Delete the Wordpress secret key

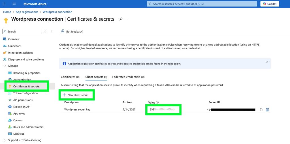coord(267,109)
